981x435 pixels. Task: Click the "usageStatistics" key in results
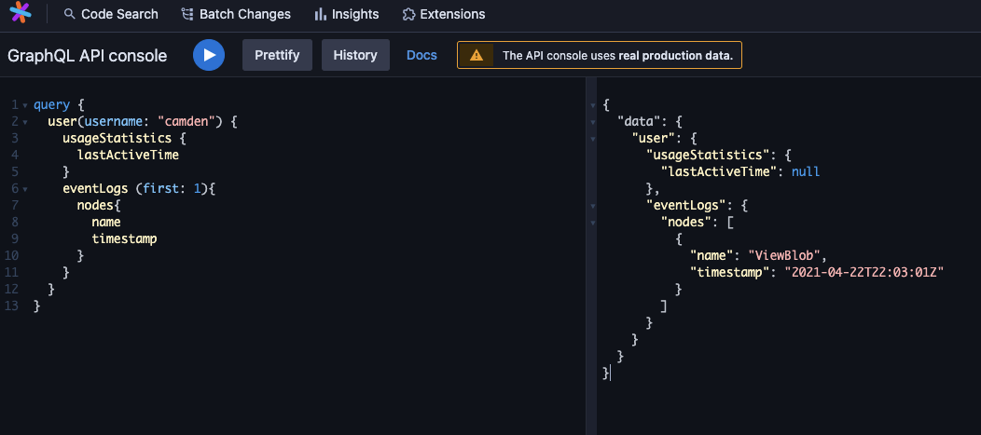(x=706, y=155)
